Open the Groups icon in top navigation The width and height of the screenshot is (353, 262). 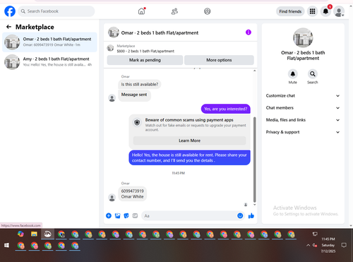pos(208,11)
